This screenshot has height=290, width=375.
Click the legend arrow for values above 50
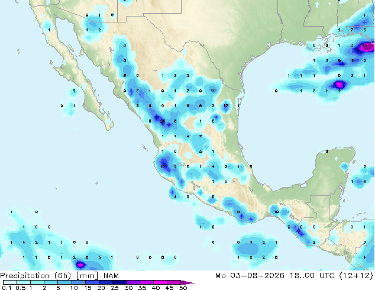[187, 282]
